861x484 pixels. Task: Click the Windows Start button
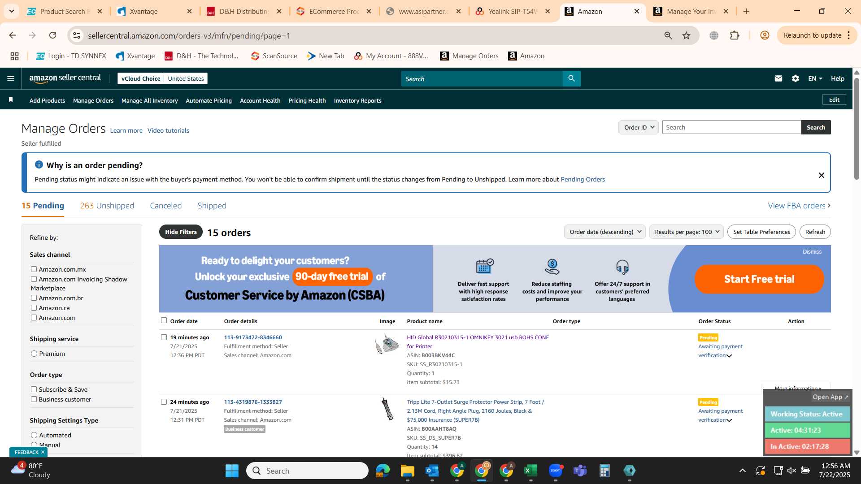coord(232,471)
